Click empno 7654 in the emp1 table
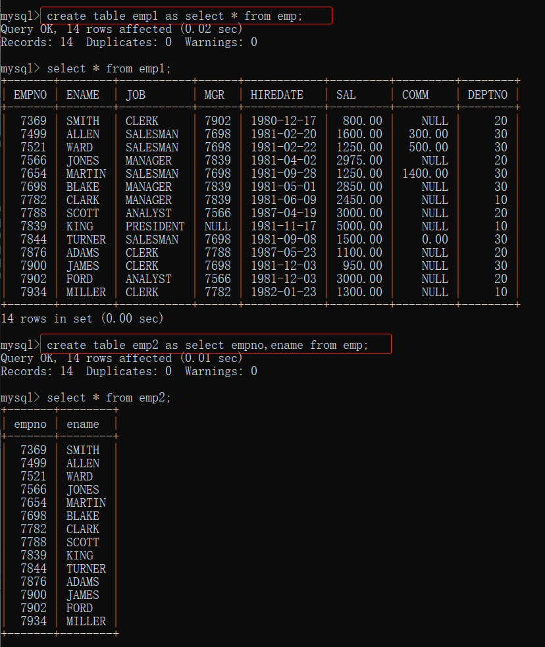Screen dimensions: 545x647 (x=34, y=174)
